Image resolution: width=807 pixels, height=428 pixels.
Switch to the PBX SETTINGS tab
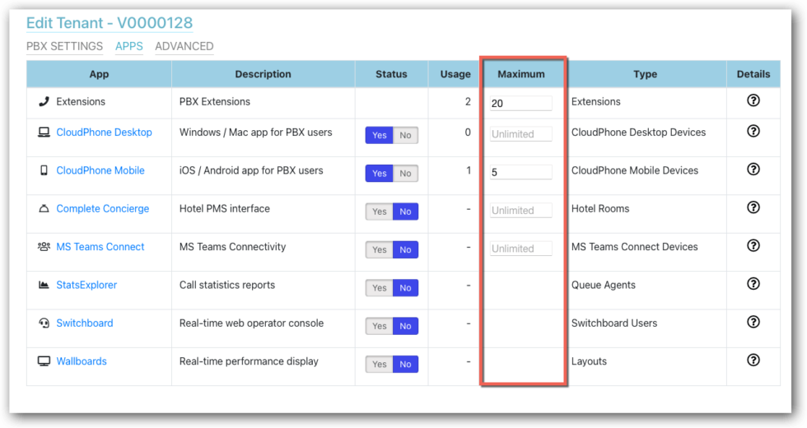64,46
